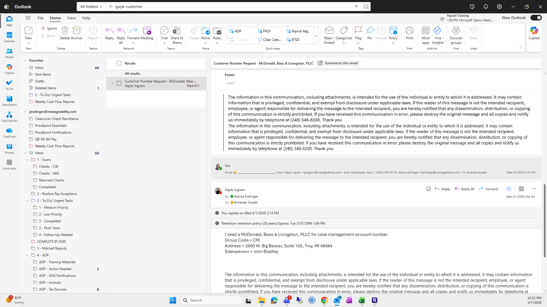
Task: Check the Customer Number Request message checkbox
Action: (x=119, y=83)
